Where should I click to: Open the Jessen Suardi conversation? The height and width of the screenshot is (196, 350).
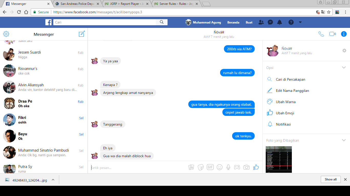point(44,54)
